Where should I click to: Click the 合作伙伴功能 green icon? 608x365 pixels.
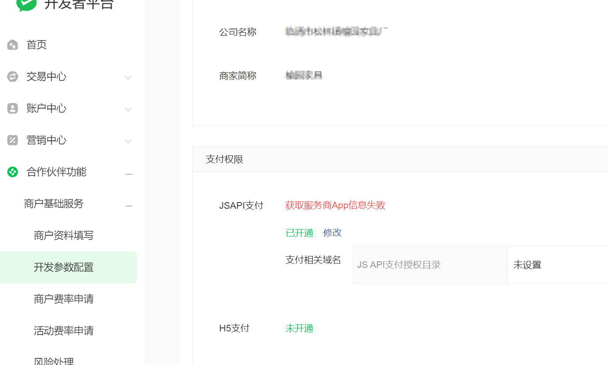(13, 172)
